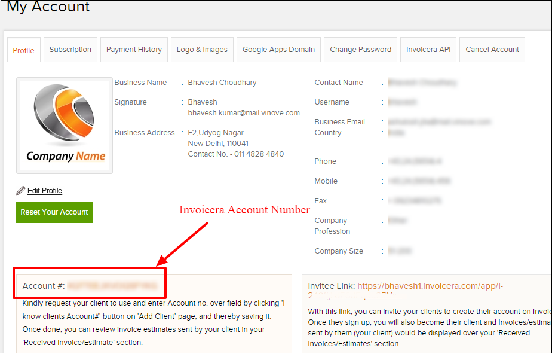This screenshot has width=552, height=354.
Task: Click 'Contact No. - 011 4828 4840' text
Action: pos(236,154)
